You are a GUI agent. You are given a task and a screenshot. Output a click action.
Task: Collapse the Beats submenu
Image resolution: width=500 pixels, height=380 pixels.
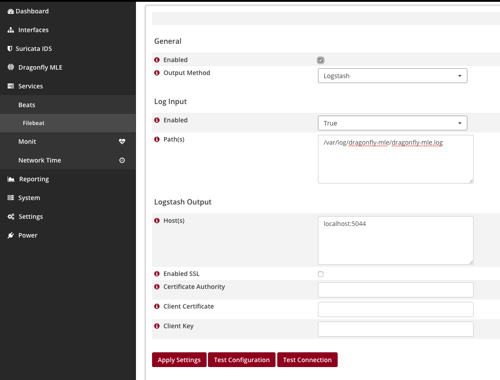[68, 104]
